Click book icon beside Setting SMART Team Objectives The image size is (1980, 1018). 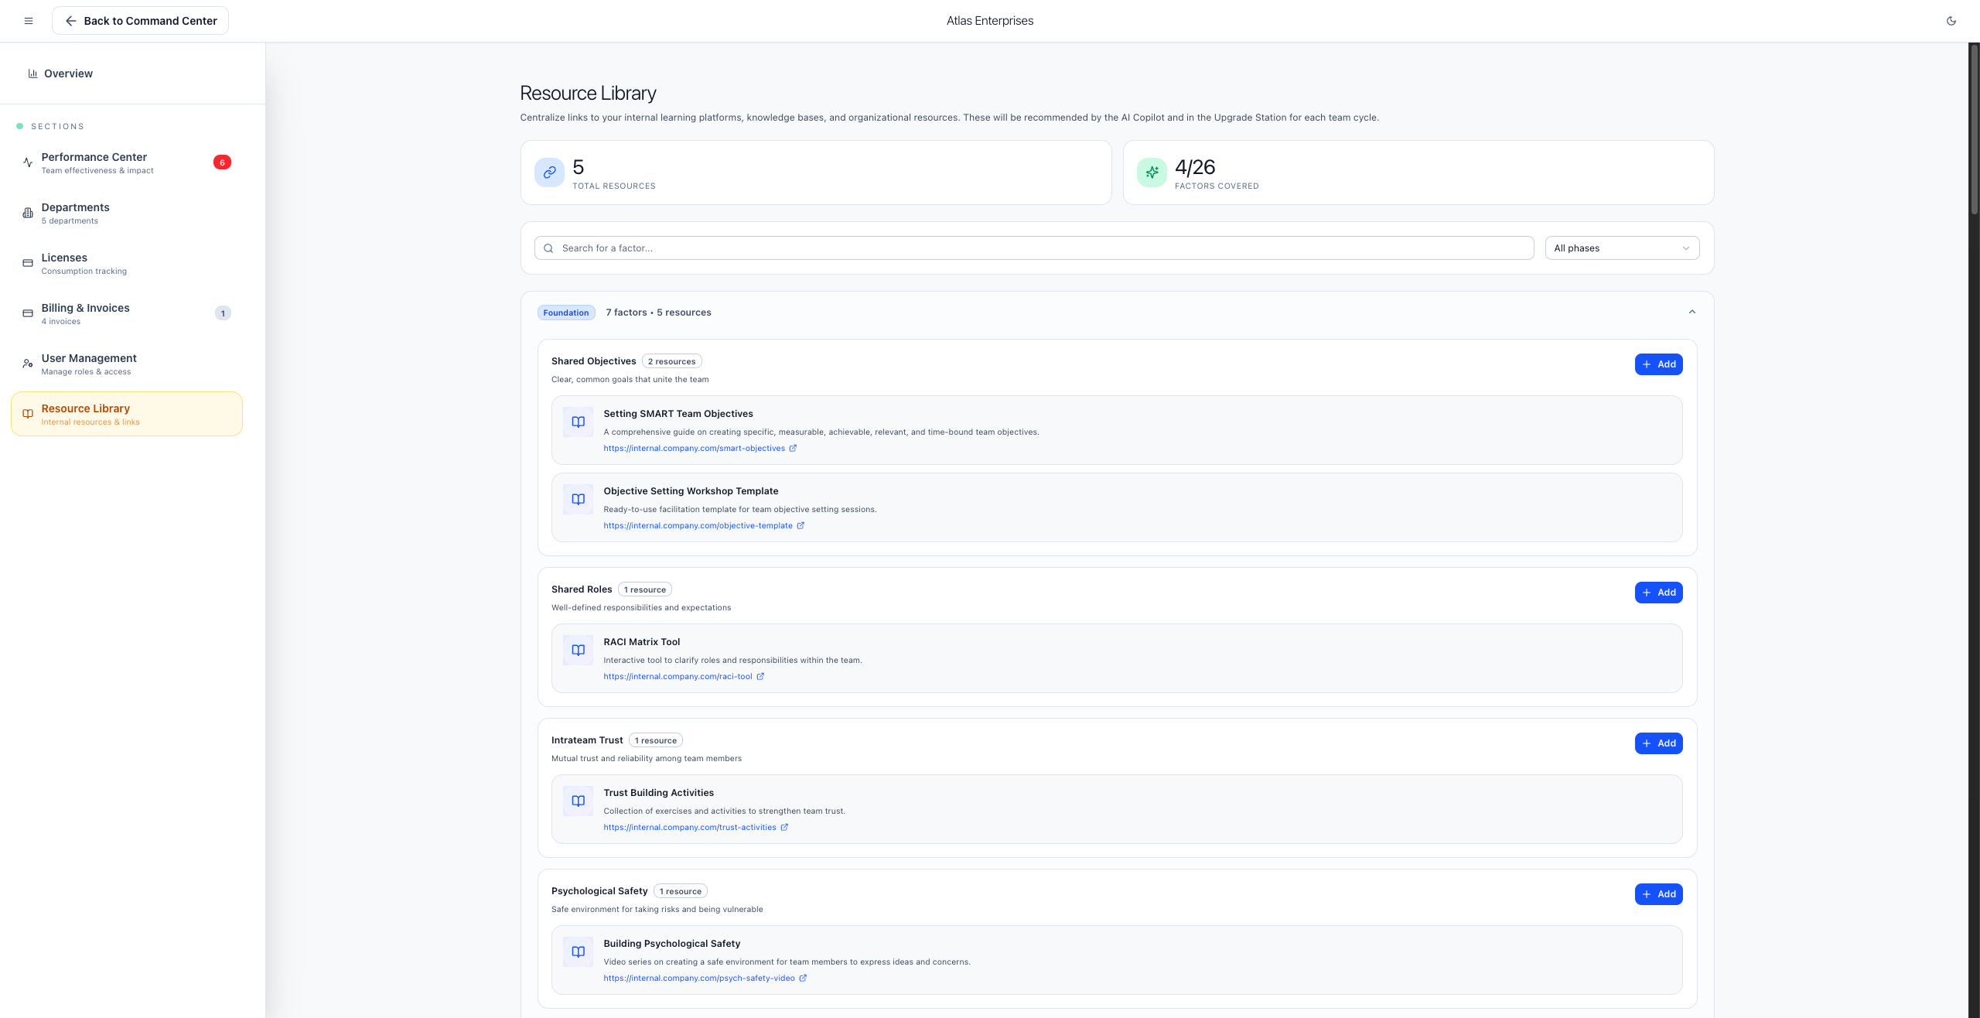pyautogui.click(x=578, y=422)
